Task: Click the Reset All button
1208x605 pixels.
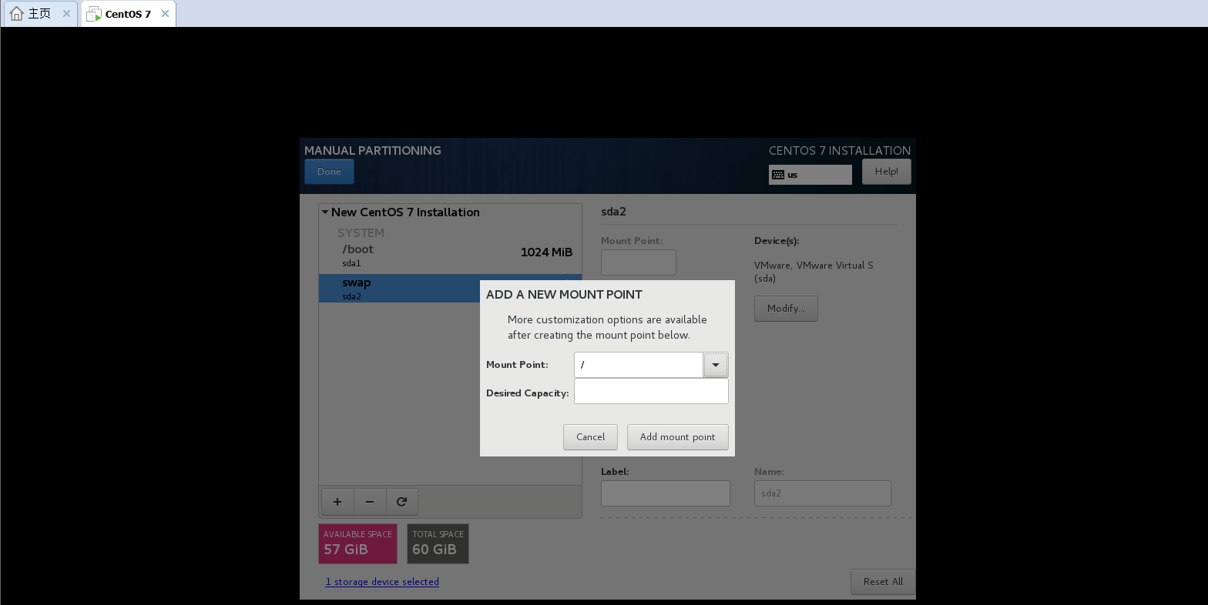Action: [x=883, y=582]
